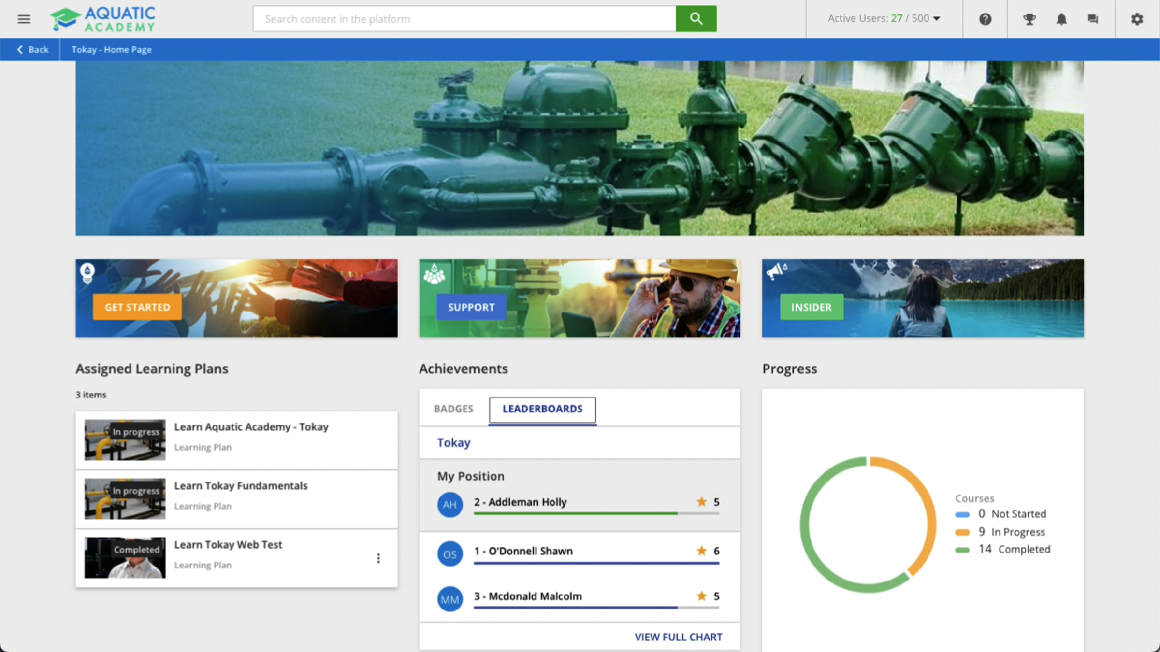
Task: Open the Insider banner button
Action: point(812,307)
